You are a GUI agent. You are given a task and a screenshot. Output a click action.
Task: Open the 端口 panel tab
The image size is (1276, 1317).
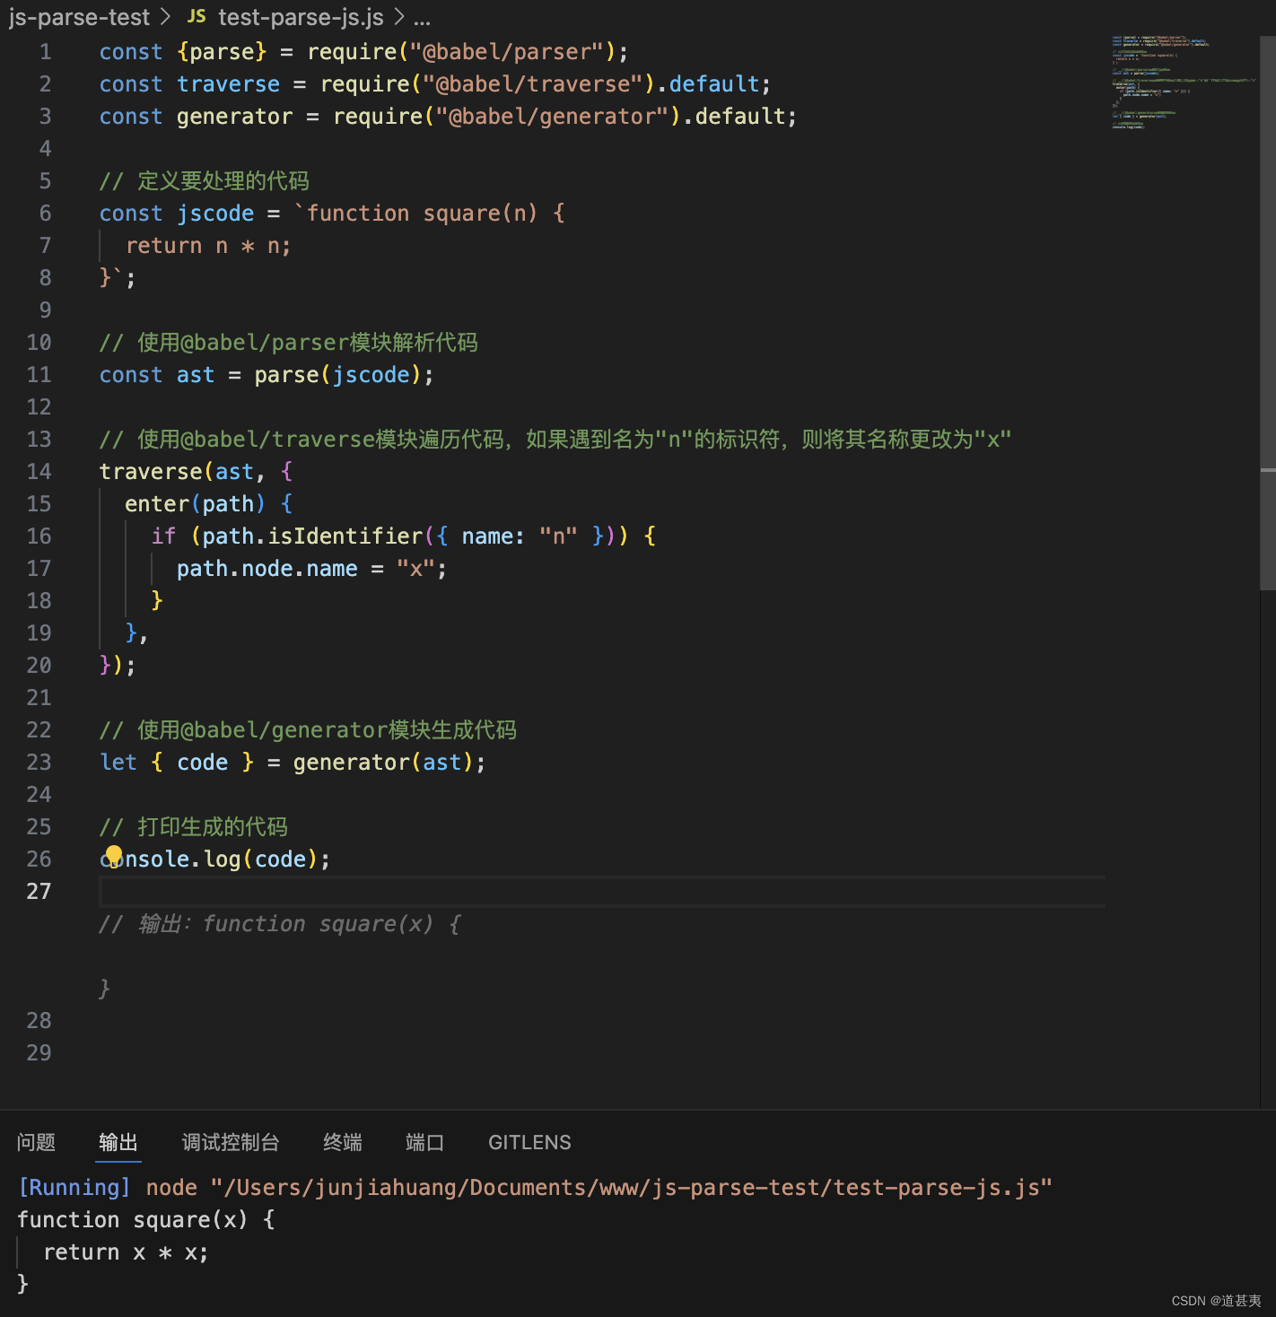425,1142
